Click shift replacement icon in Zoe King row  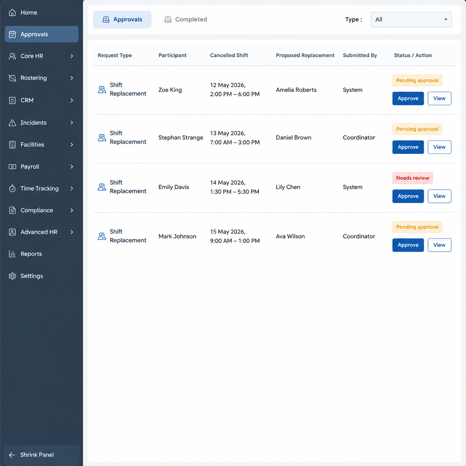(x=102, y=90)
